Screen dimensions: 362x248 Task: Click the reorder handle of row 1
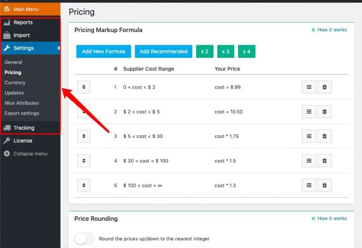[x=84, y=87]
